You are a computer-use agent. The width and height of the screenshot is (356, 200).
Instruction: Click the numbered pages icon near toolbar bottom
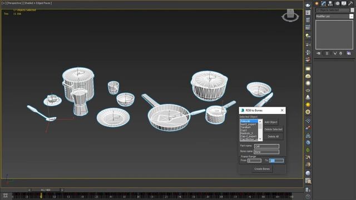pyautogui.click(x=308, y=189)
